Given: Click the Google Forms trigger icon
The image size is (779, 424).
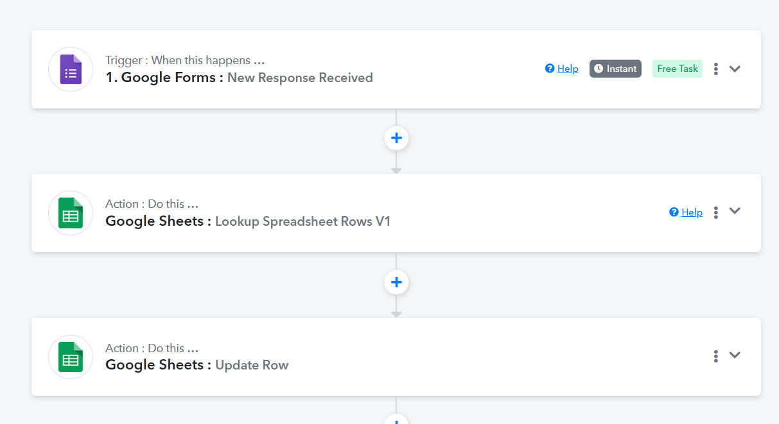Looking at the screenshot, I should pos(71,69).
